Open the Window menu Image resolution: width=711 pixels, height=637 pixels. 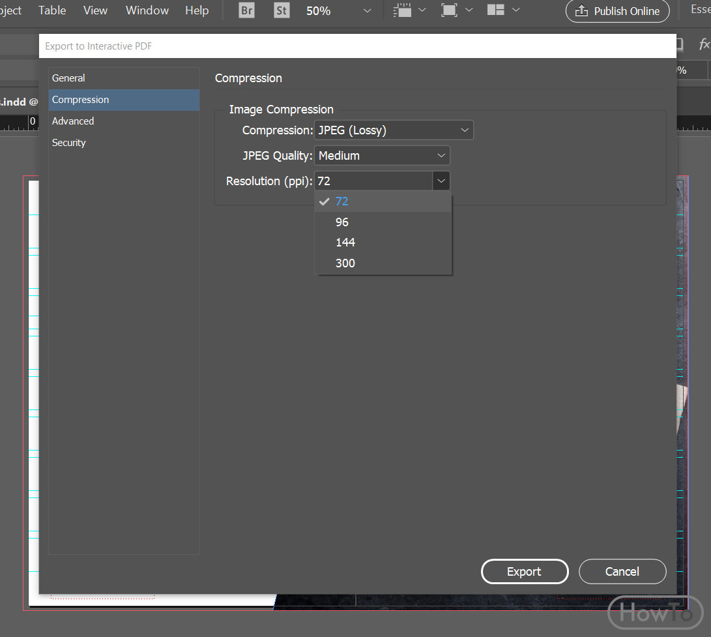pyautogui.click(x=147, y=10)
